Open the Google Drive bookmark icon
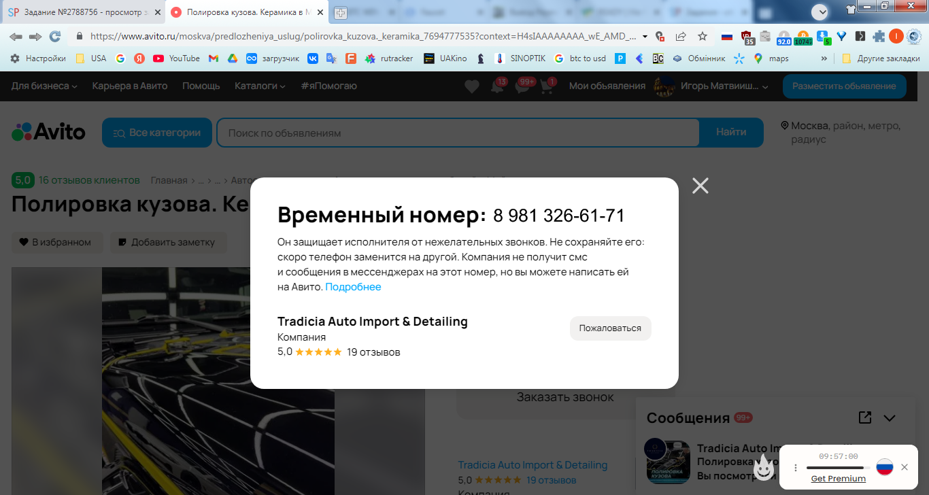The height and width of the screenshot is (495, 929). pos(232,58)
